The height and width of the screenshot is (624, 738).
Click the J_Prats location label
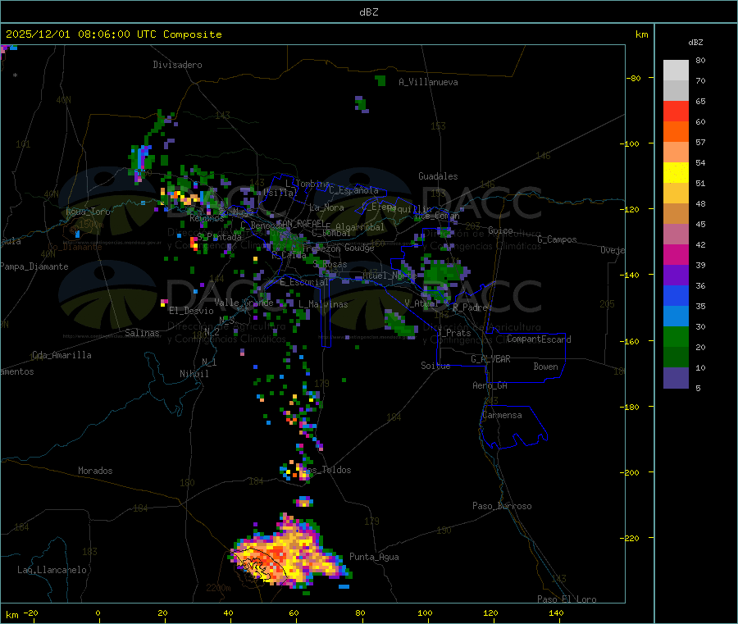(454, 333)
